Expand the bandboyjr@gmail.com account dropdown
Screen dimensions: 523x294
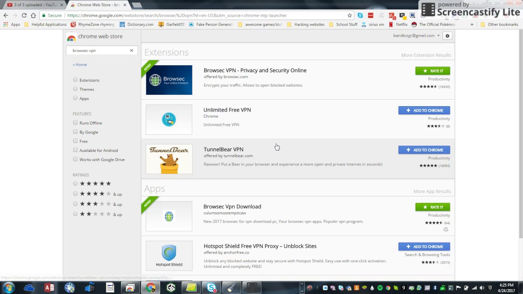tap(416, 36)
